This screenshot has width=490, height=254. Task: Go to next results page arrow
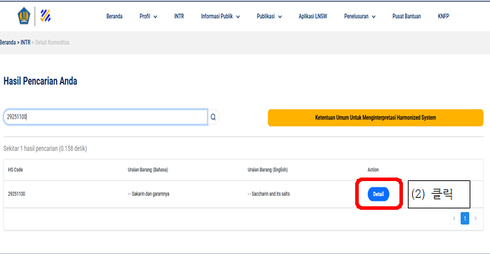[475, 218]
